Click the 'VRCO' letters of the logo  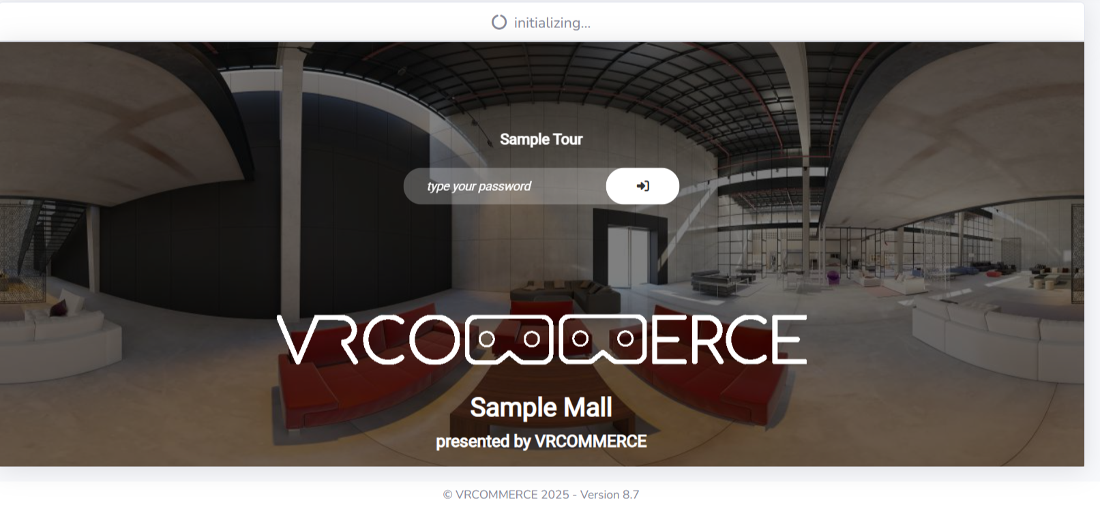click(368, 339)
